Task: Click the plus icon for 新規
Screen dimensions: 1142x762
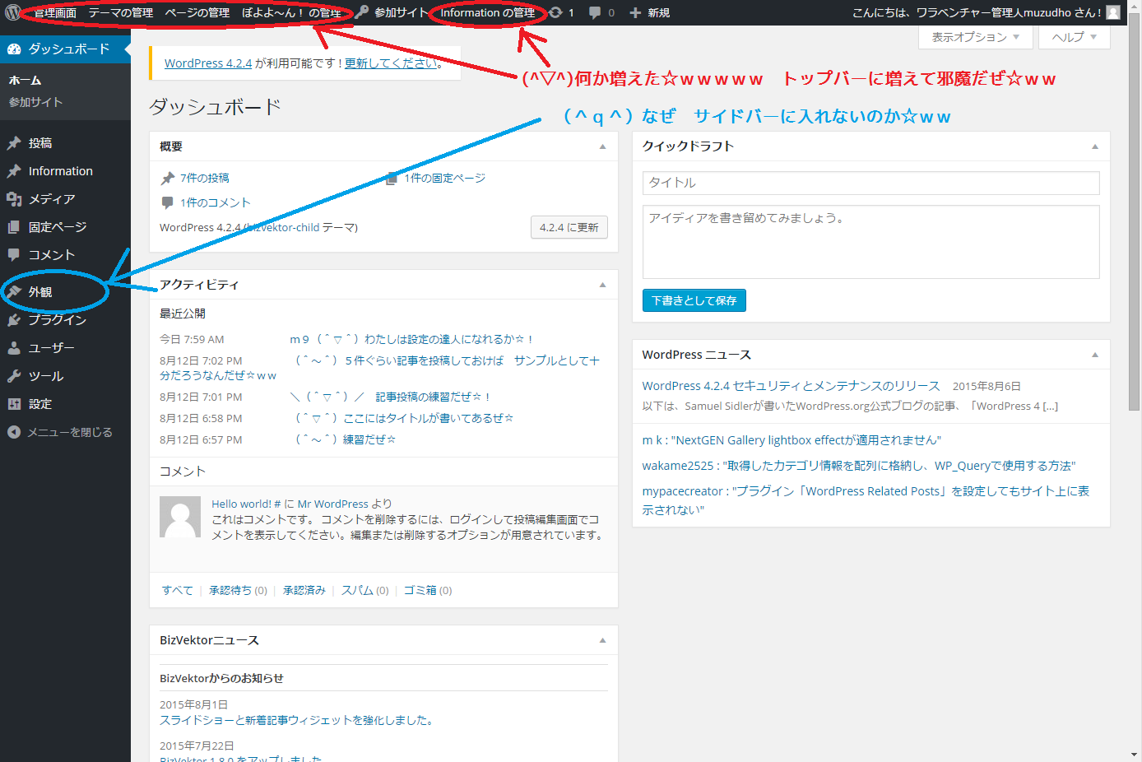Action: (635, 13)
